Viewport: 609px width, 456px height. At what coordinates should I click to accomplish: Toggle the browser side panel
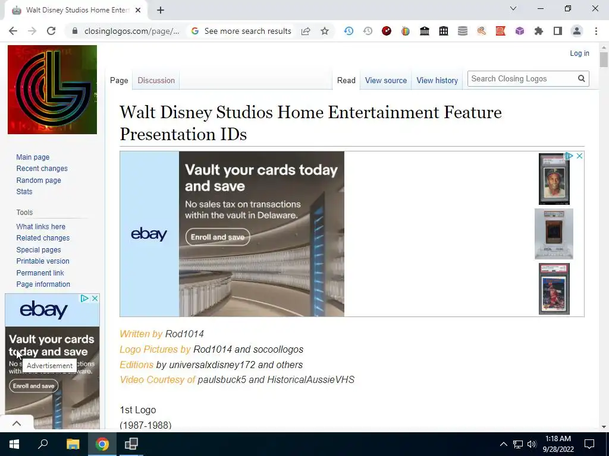(558, 31)
